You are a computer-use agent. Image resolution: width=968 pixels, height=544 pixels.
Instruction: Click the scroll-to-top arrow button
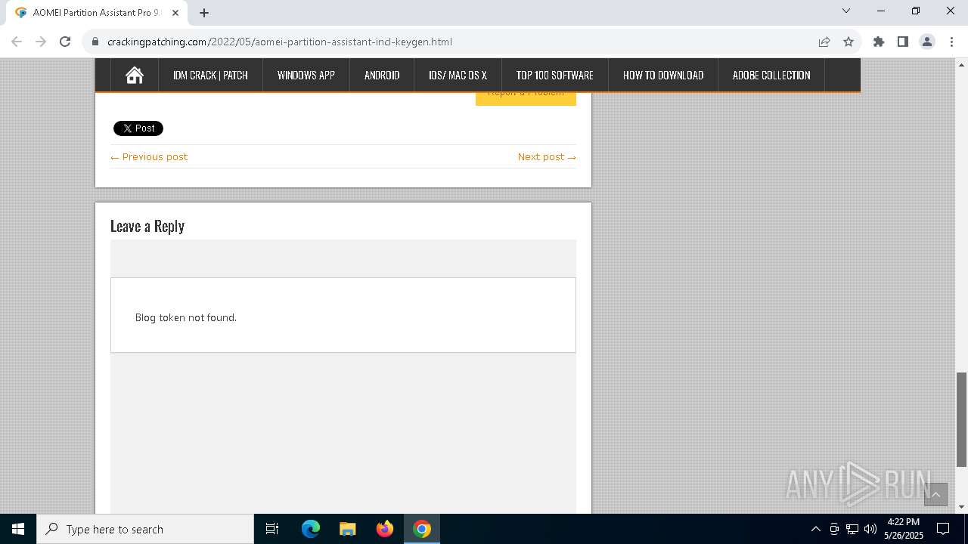point(935,495)
